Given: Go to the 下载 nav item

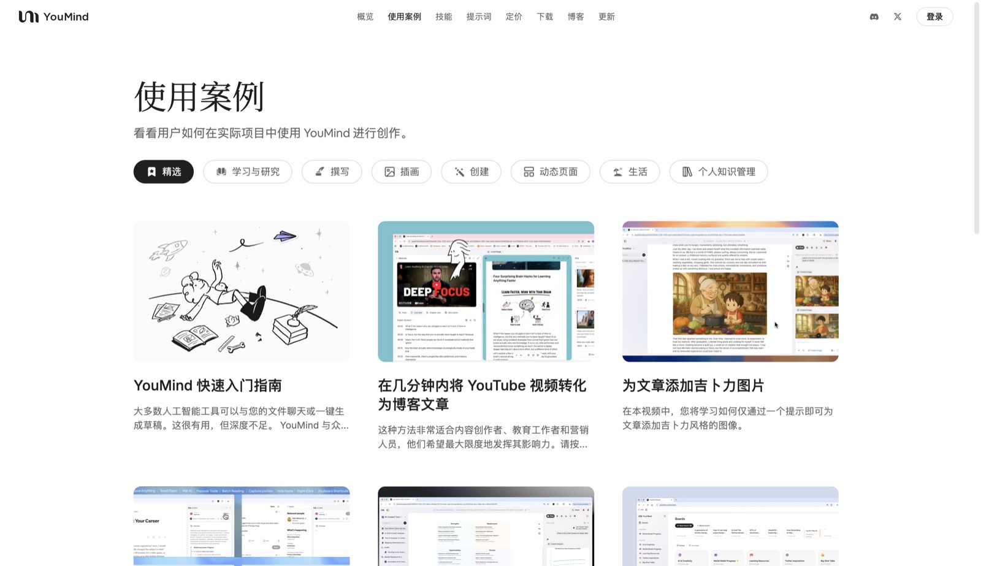Looking at the screenshot, I should point(545,17).
